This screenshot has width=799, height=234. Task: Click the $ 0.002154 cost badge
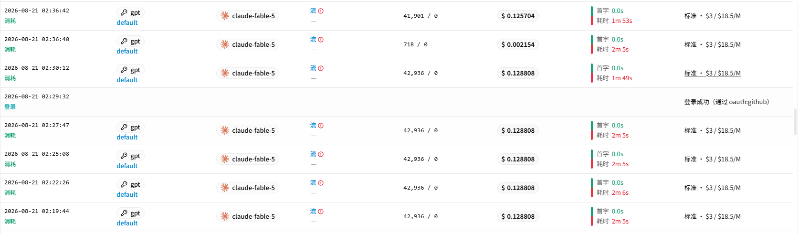coord(518,44)
